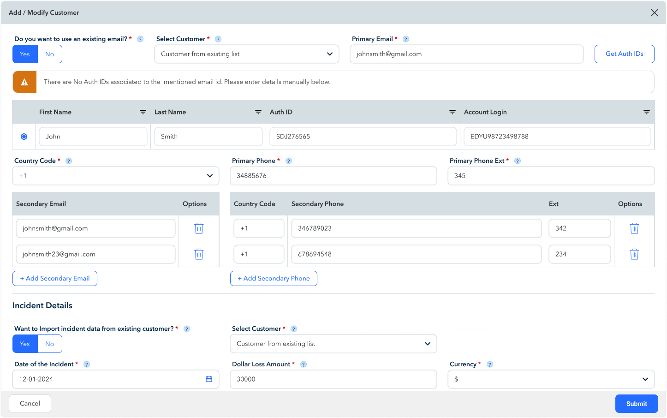Open the Currency dropdown

[551, 379]
